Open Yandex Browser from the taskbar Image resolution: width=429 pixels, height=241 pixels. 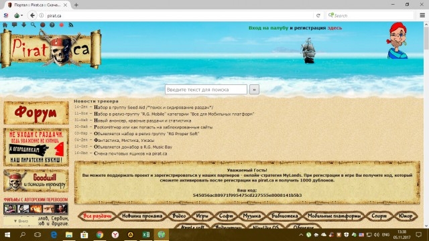[x=115, y=235]
